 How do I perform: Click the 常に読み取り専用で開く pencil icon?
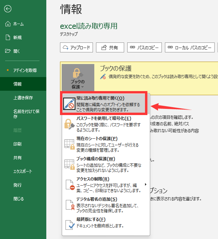(69, 104)
